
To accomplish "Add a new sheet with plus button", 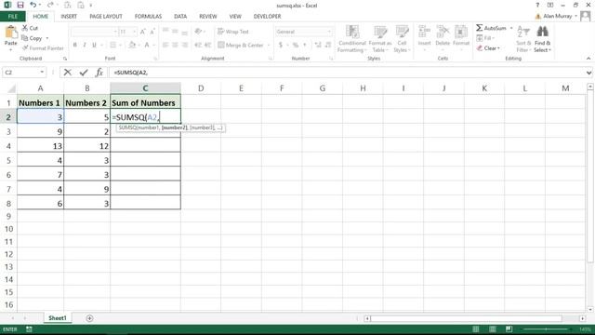I will 89,318.
